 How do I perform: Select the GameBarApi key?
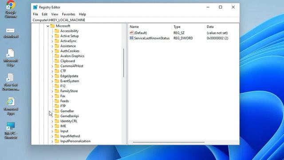(x=70, y=116)
